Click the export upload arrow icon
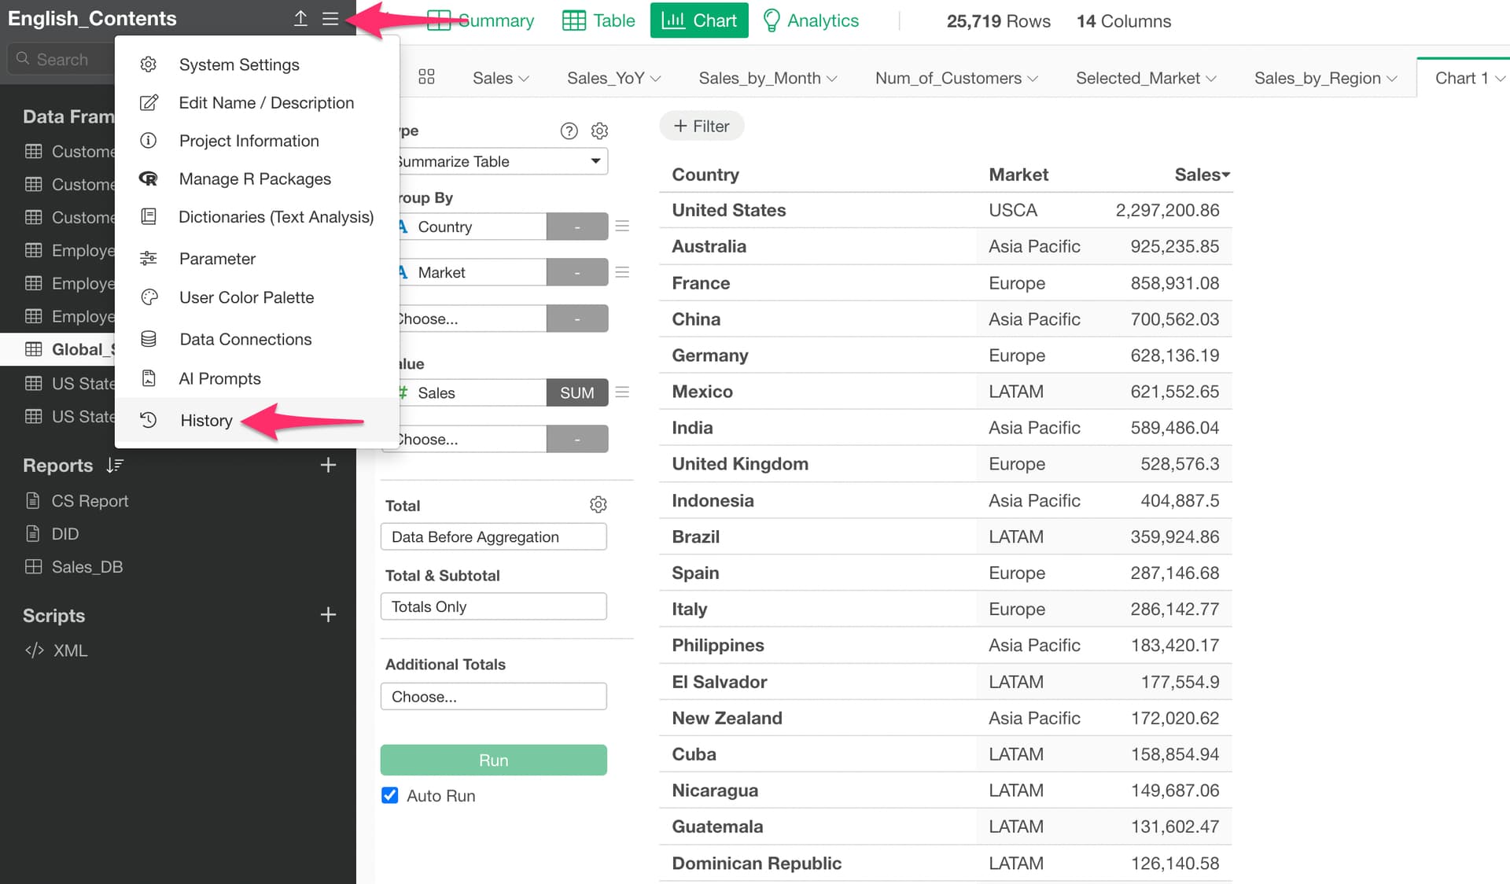The image size is (1510, 884). coord(300,19)
